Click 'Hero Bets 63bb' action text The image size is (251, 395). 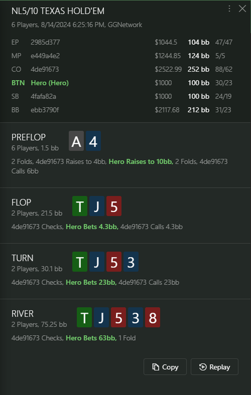(91, 338)
